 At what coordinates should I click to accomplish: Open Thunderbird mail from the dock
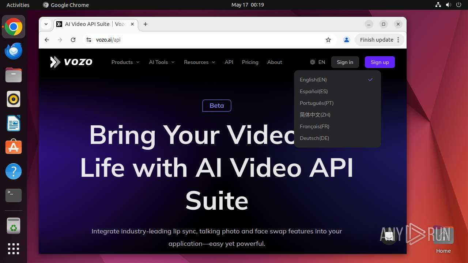coord(14,51)
